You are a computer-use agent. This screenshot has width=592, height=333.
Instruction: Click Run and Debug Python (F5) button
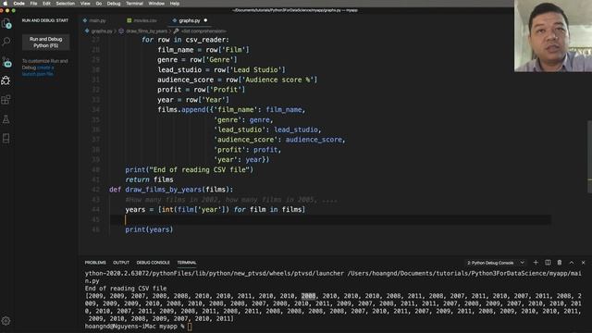(45, 43)
